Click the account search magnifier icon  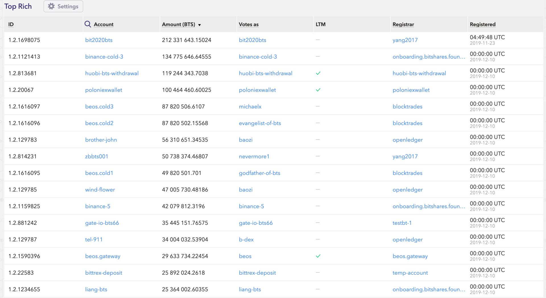tap(88, 24)
